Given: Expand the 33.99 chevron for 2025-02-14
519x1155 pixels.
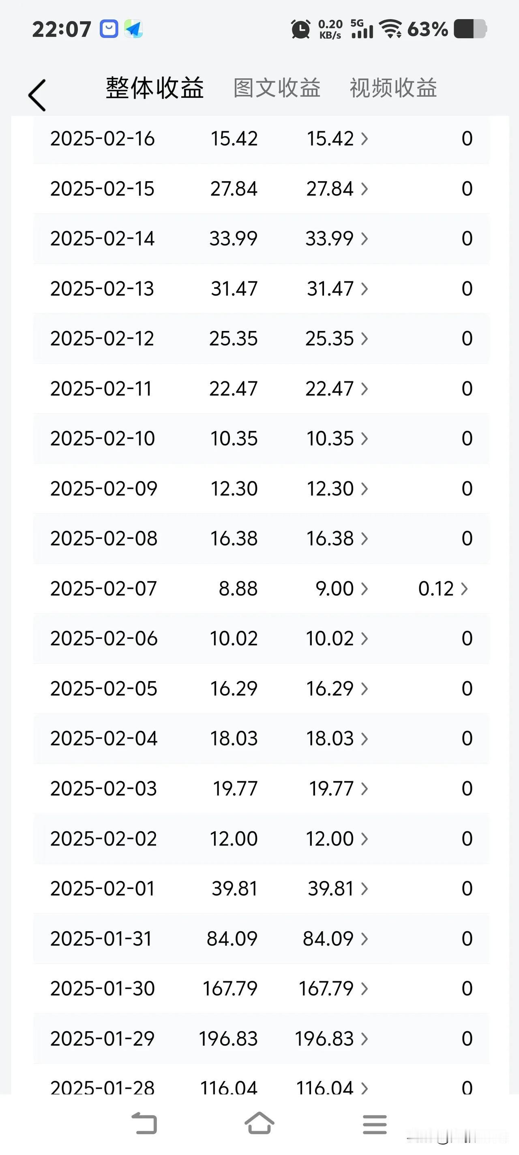Looking at the screenshot, I should (x=365, y=238).
